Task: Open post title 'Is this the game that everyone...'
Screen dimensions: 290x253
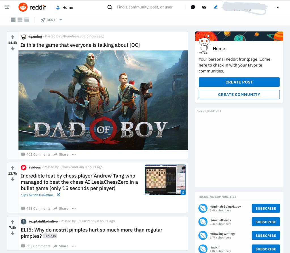Action: (80, 45)
